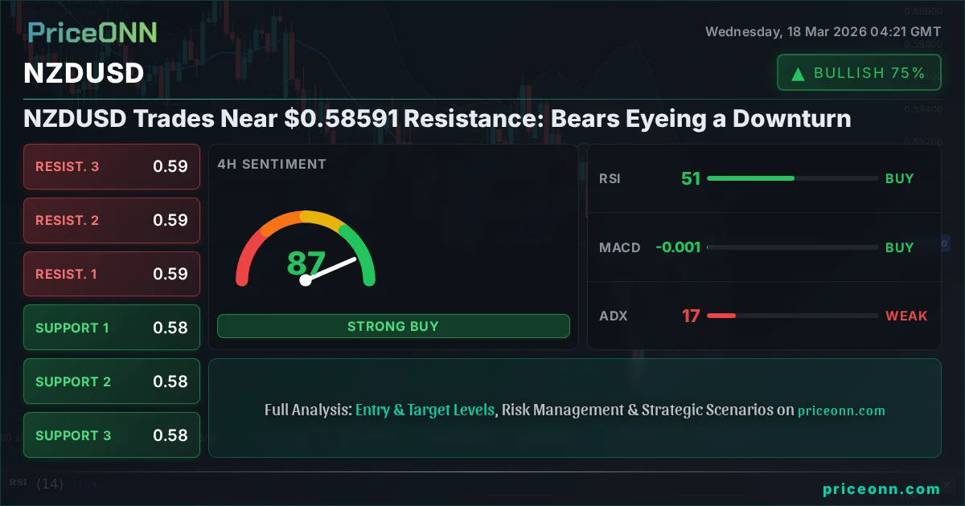
Task: Click the 4H SENTIMENT label
Action: pos(272,165)
